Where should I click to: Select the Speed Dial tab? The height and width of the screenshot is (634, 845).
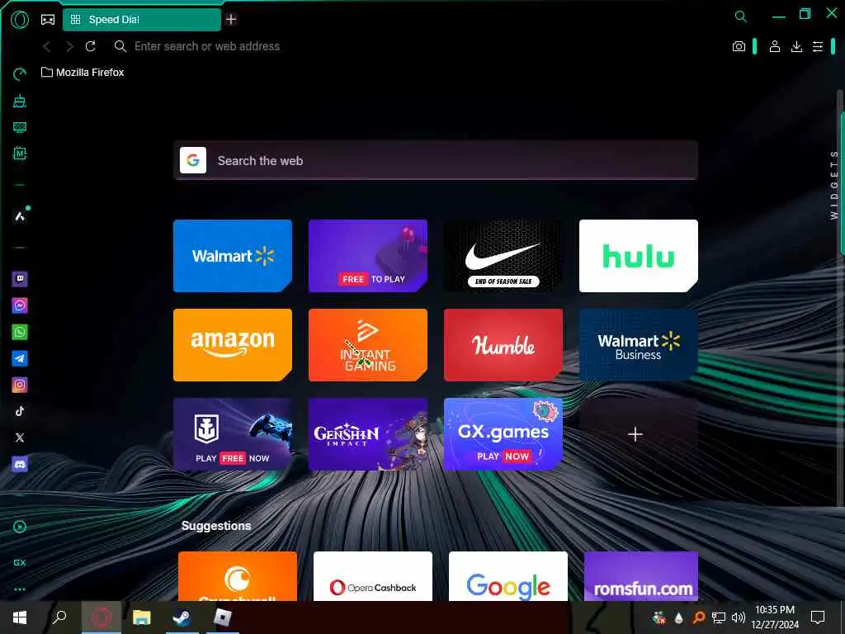pyautogui.click(x=142, y=20)
